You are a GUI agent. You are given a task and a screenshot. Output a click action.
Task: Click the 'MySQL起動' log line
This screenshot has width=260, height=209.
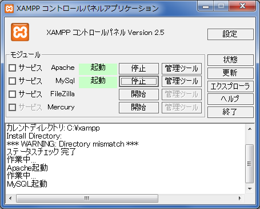(27, 184)
